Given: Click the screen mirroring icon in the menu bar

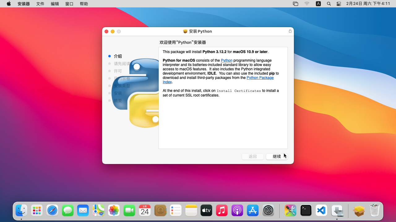Looking at the screenshot, I should coord(295,4).
